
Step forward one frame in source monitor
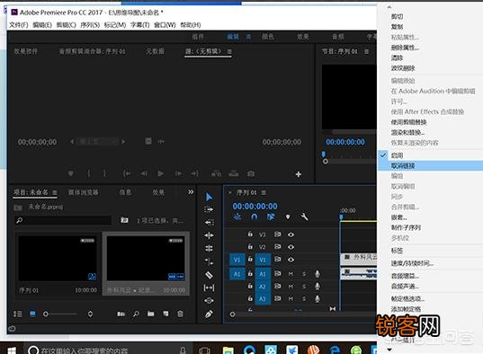[178, 174]
